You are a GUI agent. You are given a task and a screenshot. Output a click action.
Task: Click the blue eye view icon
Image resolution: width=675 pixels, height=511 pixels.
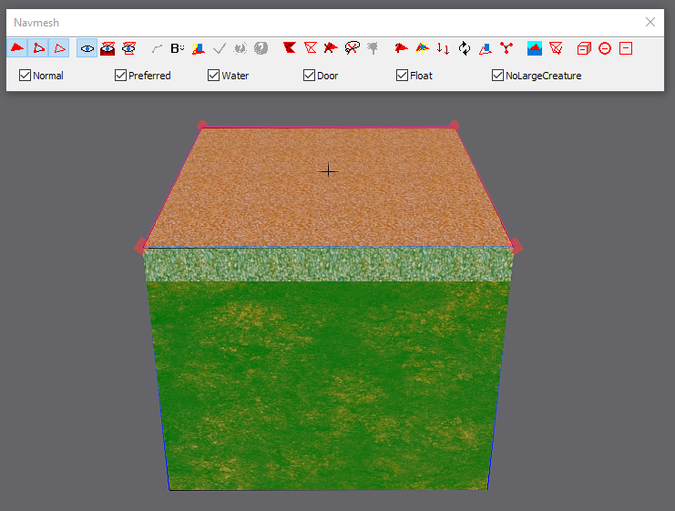tap(87, 48)
